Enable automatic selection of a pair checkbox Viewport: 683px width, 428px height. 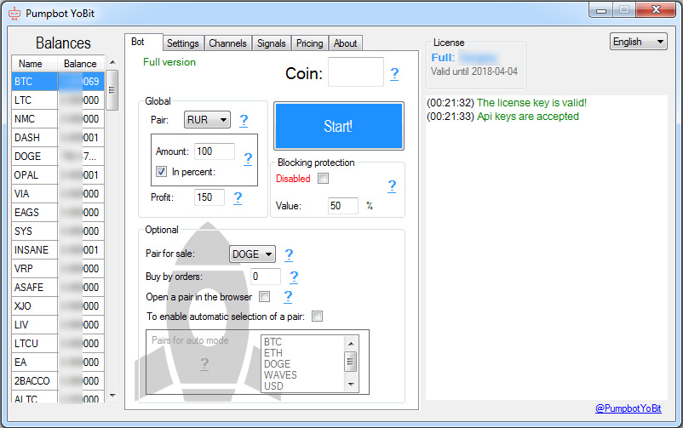click(x=317, y=316)
